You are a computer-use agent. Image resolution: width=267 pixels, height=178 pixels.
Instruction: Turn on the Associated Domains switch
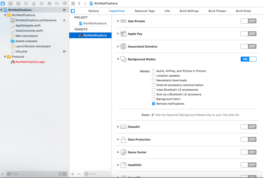click(248, 46)
